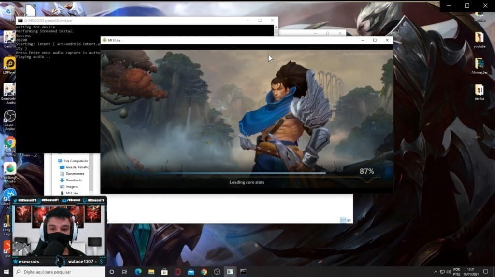This screenshot has width=495, height=277.
Task: Open the LDPlayer desktop shortcut
Action: [x=10, y=64]
